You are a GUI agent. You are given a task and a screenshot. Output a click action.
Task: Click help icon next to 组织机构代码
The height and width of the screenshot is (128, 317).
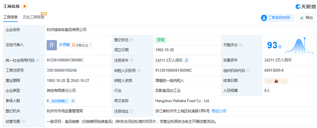248,71
